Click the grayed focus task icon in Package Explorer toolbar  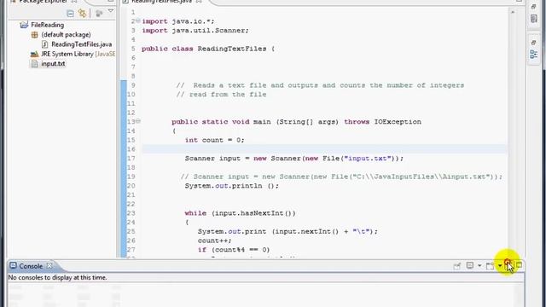pos(99,14)
